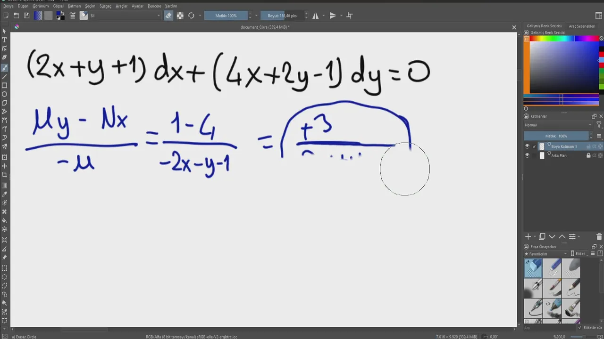
Task: Select the Text tool in the toolbox
Action: 4,40
